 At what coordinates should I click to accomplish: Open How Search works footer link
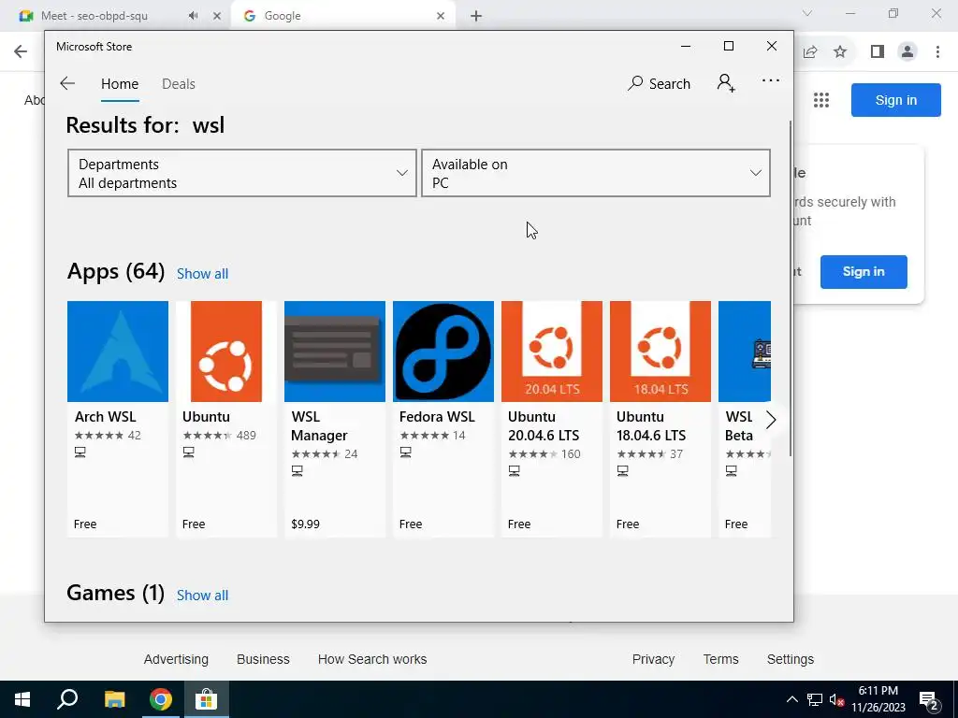coord(372,659)
